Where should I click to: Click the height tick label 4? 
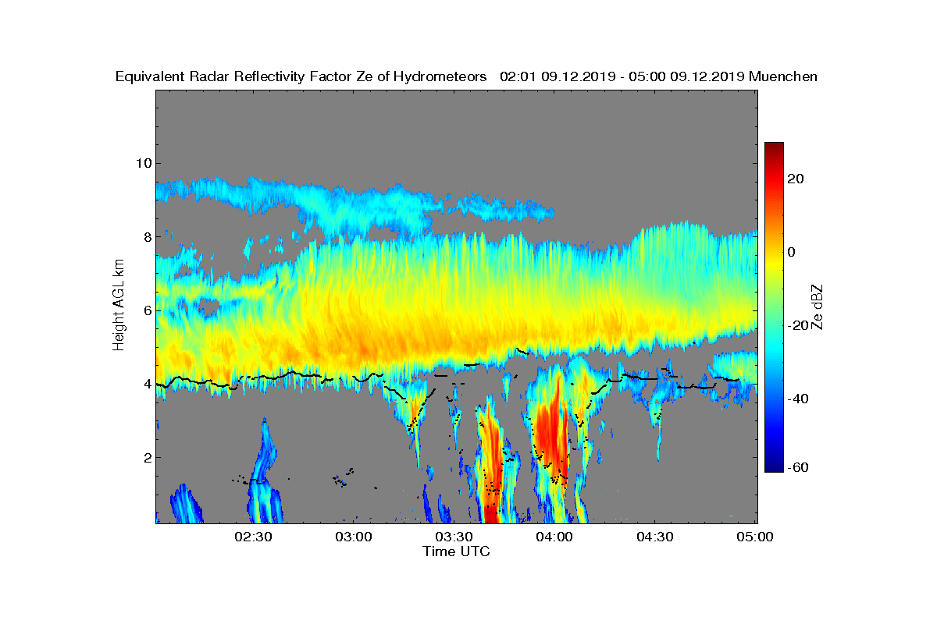(x=146, y=384)
